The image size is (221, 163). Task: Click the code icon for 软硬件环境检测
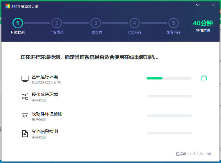click(x=25, y=116)
